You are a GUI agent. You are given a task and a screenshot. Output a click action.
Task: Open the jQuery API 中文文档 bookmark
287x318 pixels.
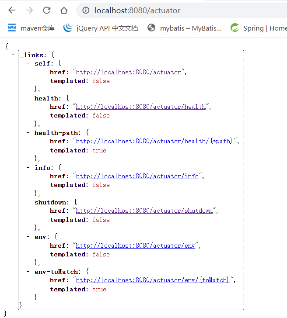101,28
